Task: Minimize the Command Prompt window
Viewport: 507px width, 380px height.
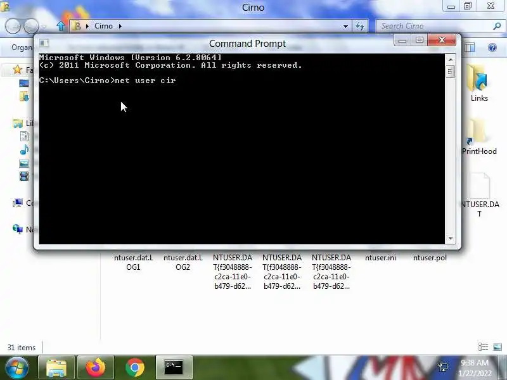Action: [x=402, y=41]
